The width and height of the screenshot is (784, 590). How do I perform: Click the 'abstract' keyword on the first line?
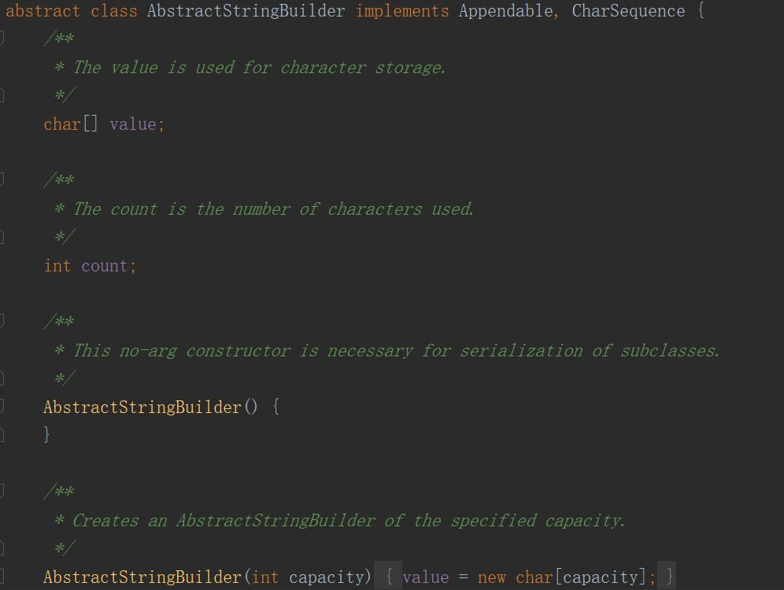click(43, 11)
